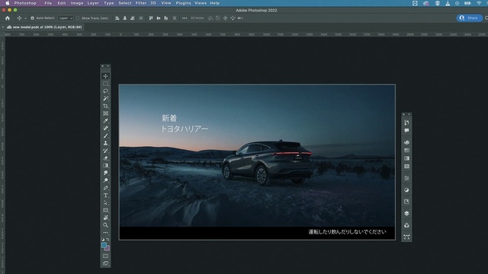
Task: Select the Magic Wand tool
Action: (105, 98)
